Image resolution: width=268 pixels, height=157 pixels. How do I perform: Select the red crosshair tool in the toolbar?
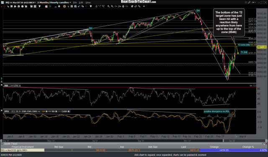[x=4, y=7]
